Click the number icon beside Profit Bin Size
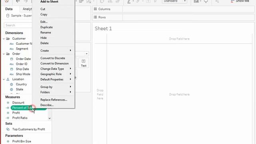Viewport: 256px width, 144px height. [8, 141]
